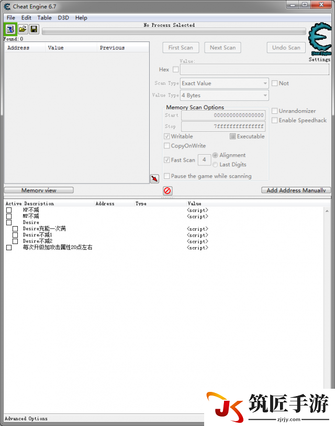Click the red arrow add-to-list icon
The width and height of the screenshot is (335, 426).
(154, 178)
